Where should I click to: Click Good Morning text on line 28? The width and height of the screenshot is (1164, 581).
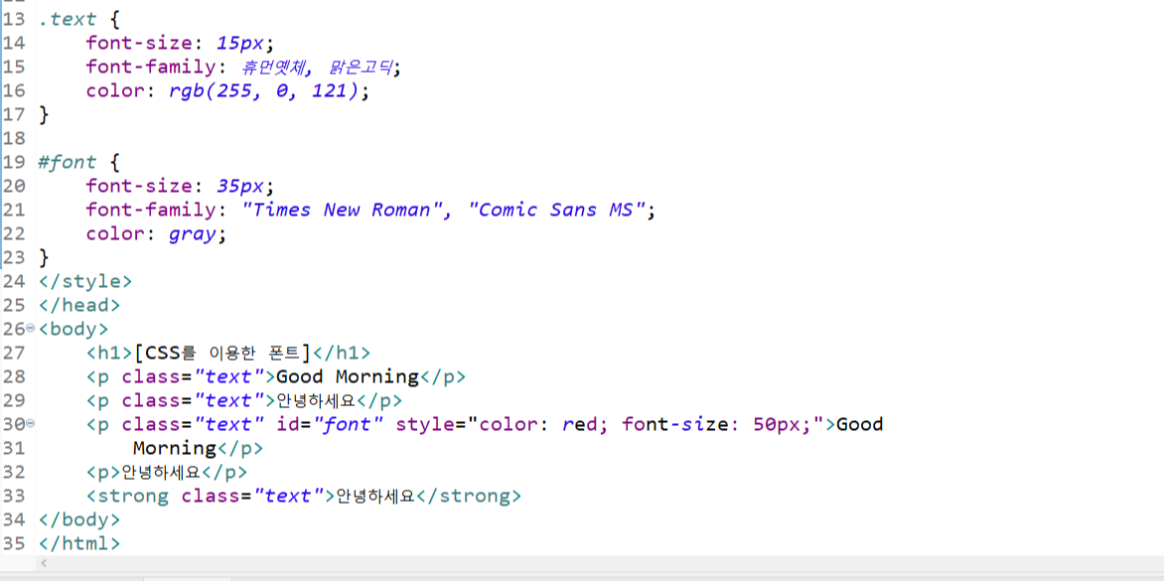pos(348,375)
